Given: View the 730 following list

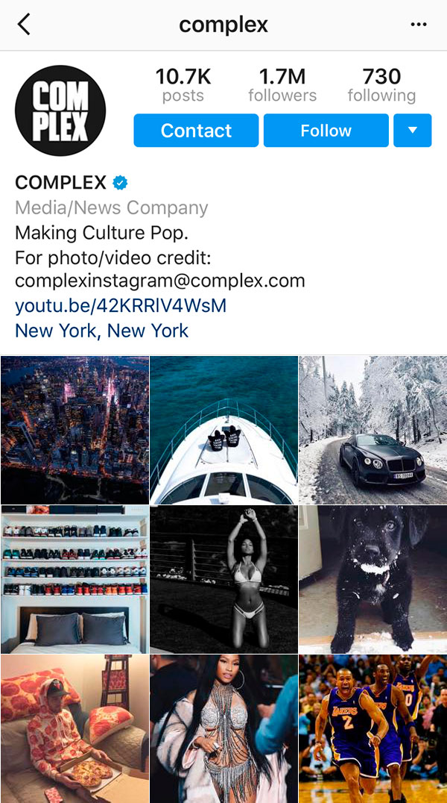Looking at the screenshot, I should 381,85.
